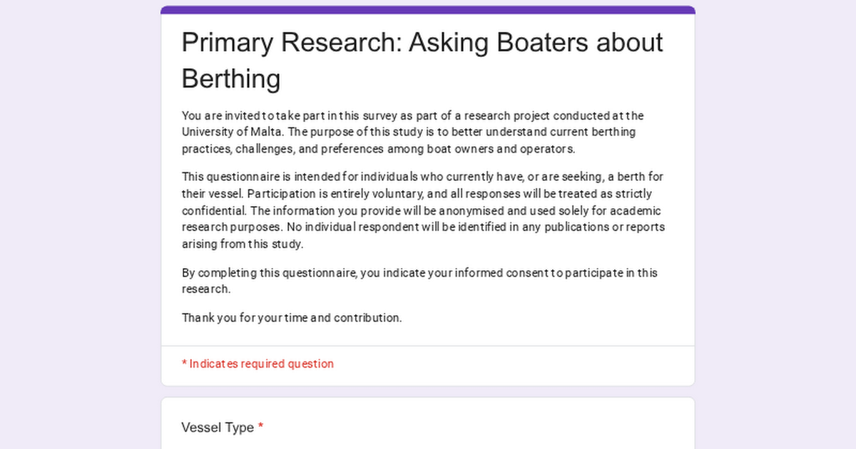Click the purple accent bar above the form header
856x449 pixels.
click(x=428, y=9)
